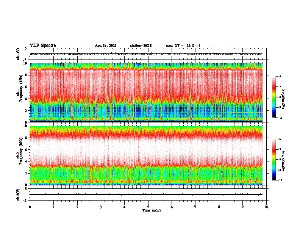Click time-axis tick label '2'

[x=77, y=207]
